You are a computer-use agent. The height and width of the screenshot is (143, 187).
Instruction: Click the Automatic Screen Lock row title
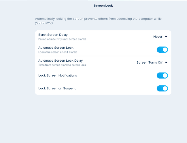[56, 48]
